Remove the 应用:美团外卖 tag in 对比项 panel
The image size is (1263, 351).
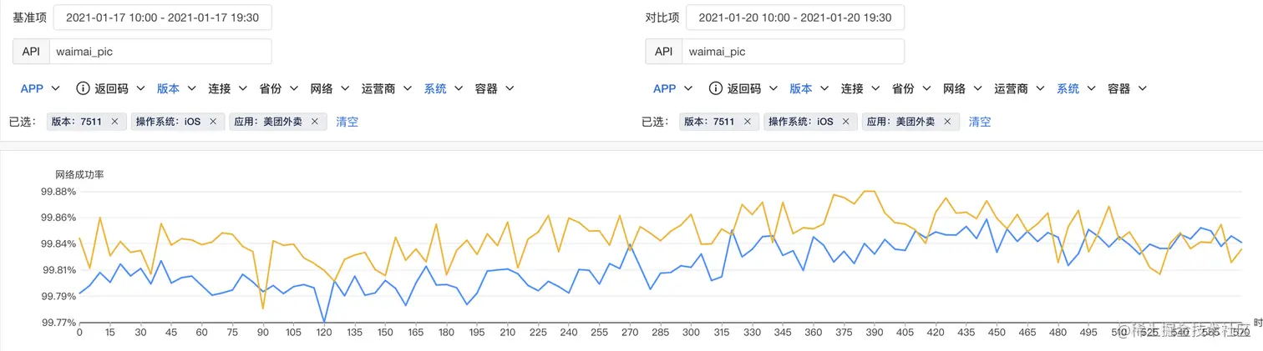pyautogui.click(x=947, y=122)
